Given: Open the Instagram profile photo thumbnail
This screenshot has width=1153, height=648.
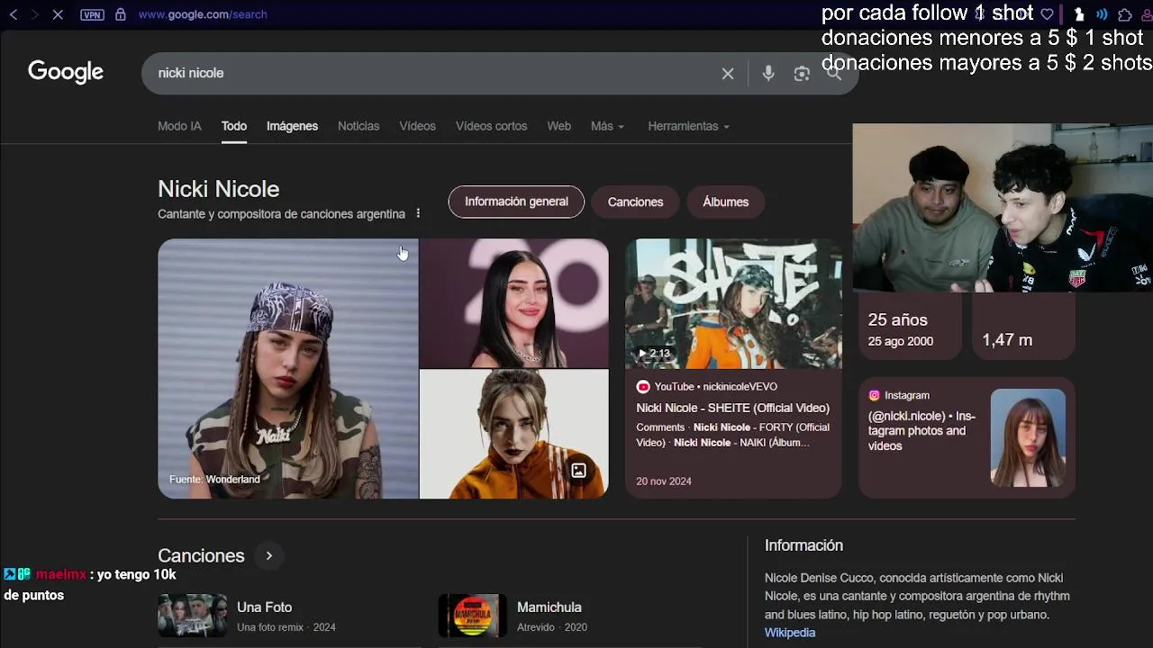Looking at the screenshot, I should (x=1028, y=437).
